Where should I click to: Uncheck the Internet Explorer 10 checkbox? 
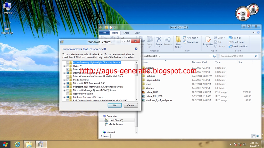[x=68, y=69]
